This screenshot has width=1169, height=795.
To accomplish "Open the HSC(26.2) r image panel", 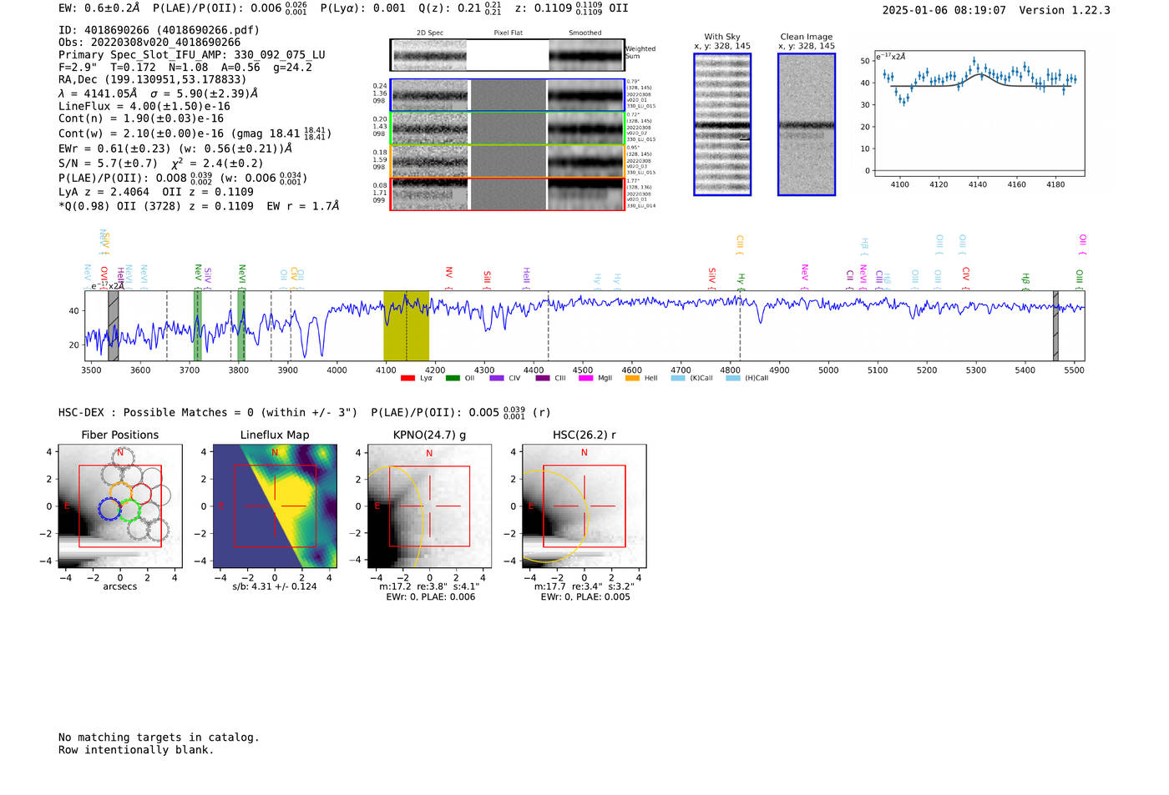I will pyautogui.click(x=584, y=506).
